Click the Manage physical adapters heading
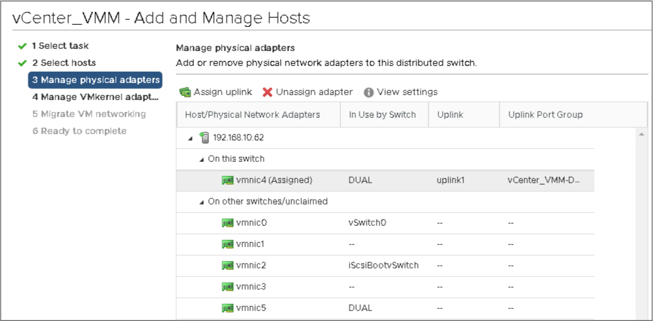This screenshot has width=653, height=321. pos(235,48)
